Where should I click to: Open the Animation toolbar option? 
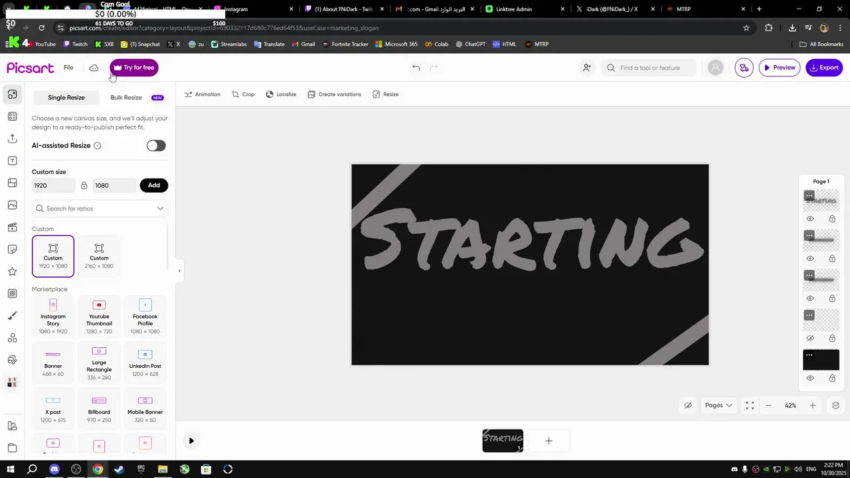click(203, 94)
